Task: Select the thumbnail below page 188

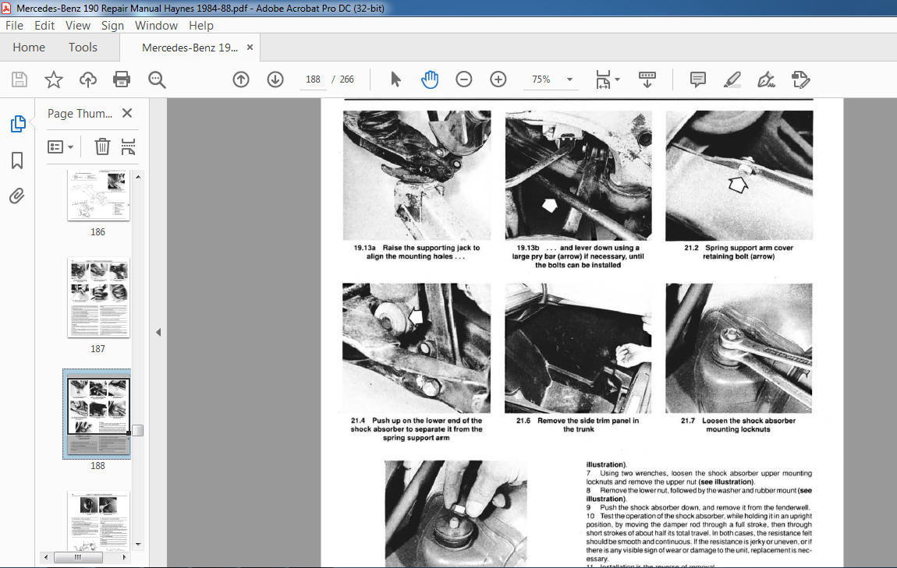Action: pyautogui.click(x=98, y=521)
